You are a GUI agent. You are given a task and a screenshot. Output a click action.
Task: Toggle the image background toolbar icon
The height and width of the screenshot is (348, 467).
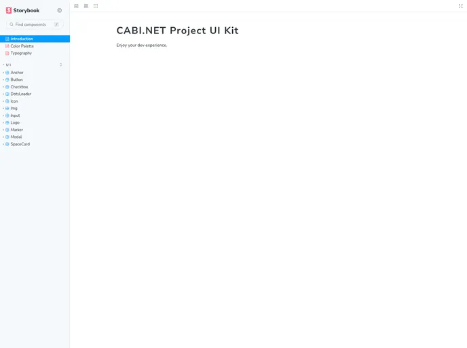tap(76, 6)
